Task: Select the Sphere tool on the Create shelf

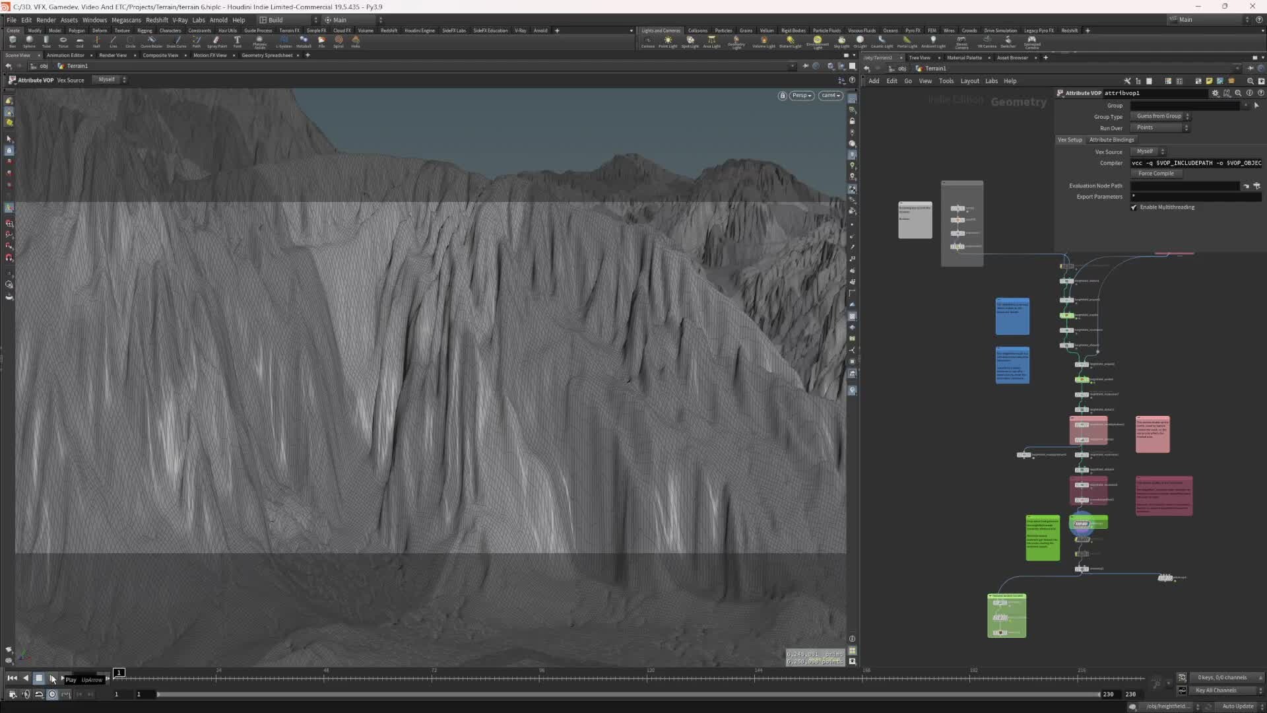Action: point(28,40)
